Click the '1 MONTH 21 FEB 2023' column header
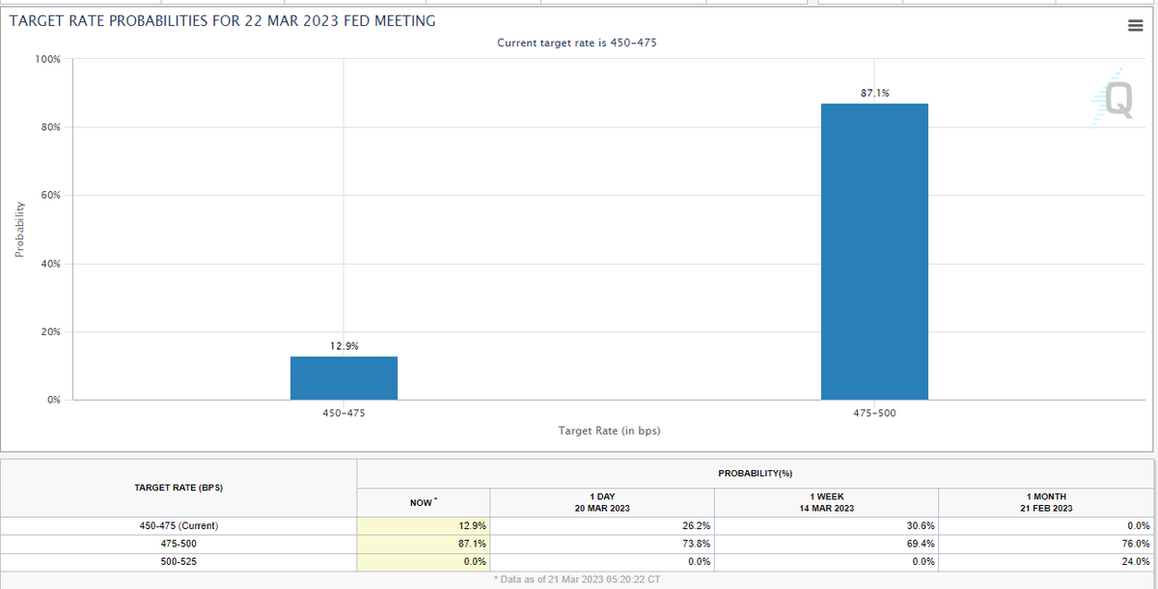This screenshot has width=1158, height=589. click(1046, 502)
